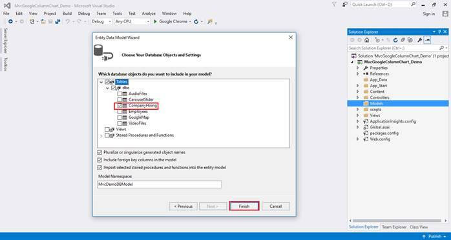Click the Preview Selected Items icon

(427, 40)
